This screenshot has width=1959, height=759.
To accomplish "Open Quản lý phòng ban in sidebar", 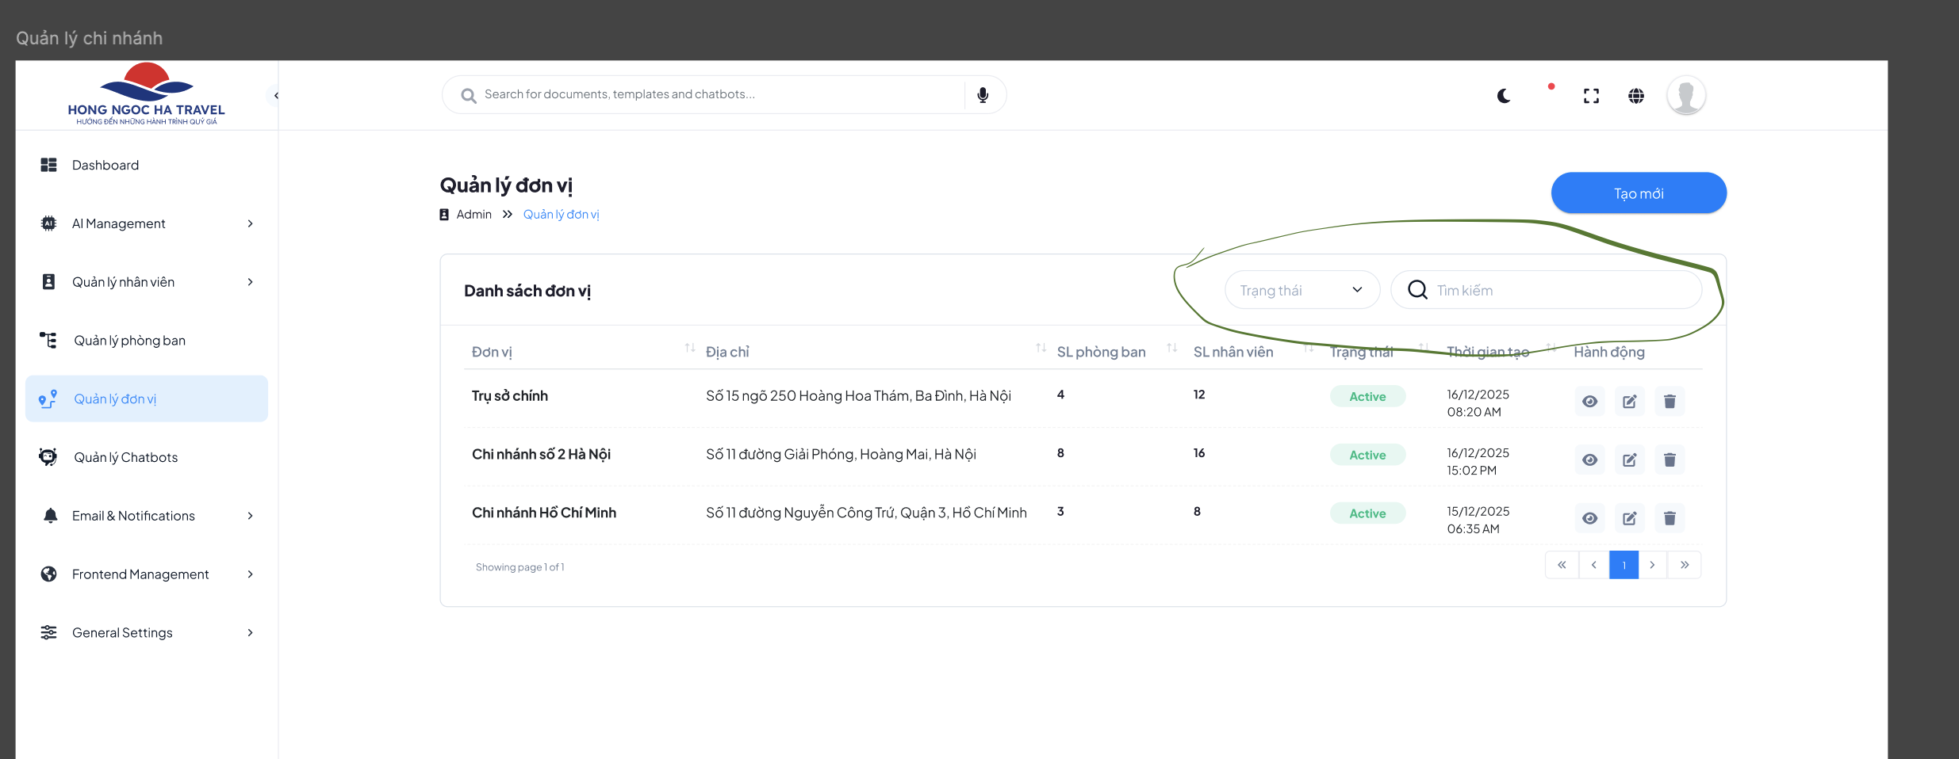I will (129, 341).
